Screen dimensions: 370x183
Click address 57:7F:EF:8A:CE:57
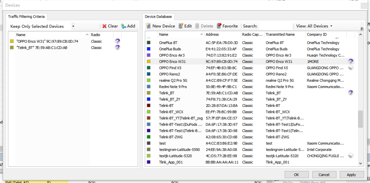[221, 118]
